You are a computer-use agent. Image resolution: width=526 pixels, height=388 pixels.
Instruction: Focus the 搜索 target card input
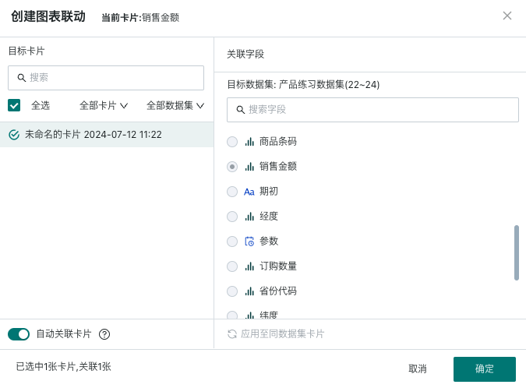(106, 78)
